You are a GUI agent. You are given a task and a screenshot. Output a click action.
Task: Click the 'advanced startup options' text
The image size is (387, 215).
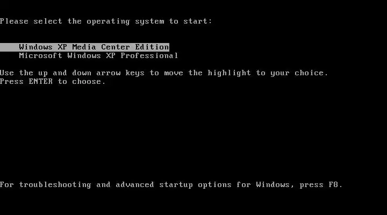pyautogui.click(x=174, y=185)
